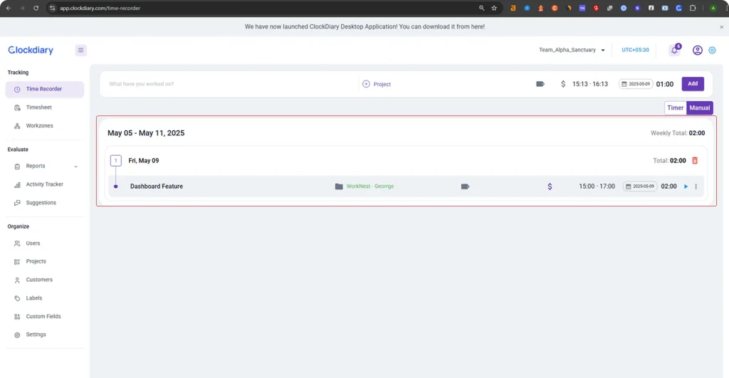Screen dimensions: 729x378
Task: Collapse the sidebar with hamburger icon
Action: click(x=80, y=51)
